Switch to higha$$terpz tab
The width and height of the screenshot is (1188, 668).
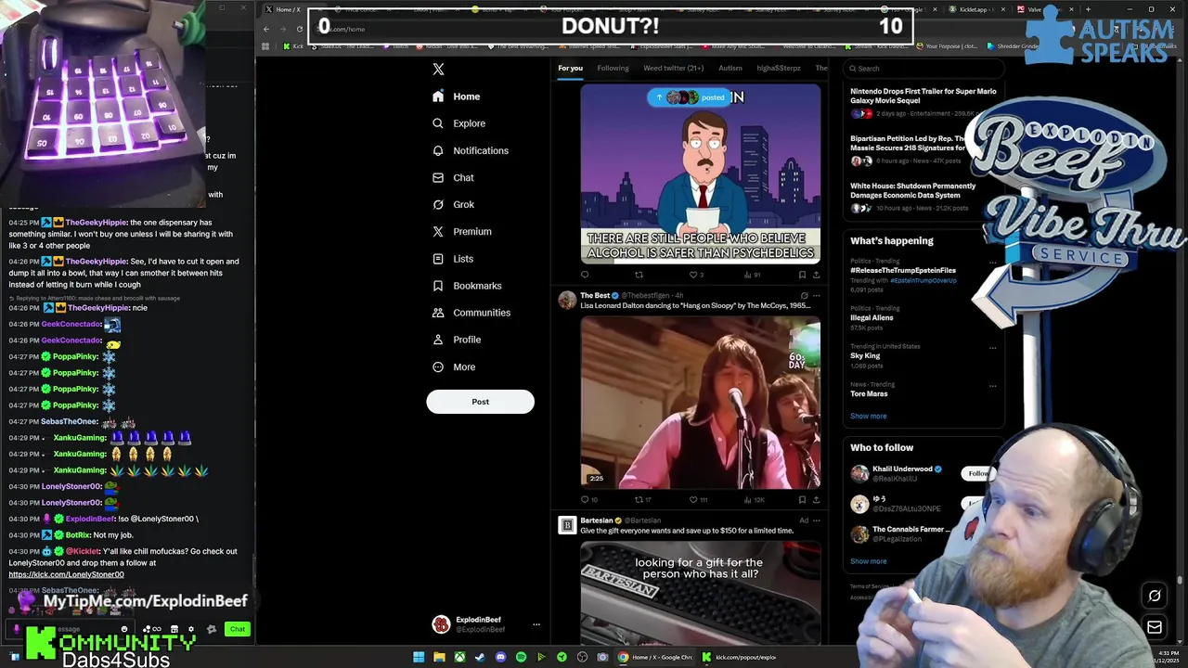[778, 68]
